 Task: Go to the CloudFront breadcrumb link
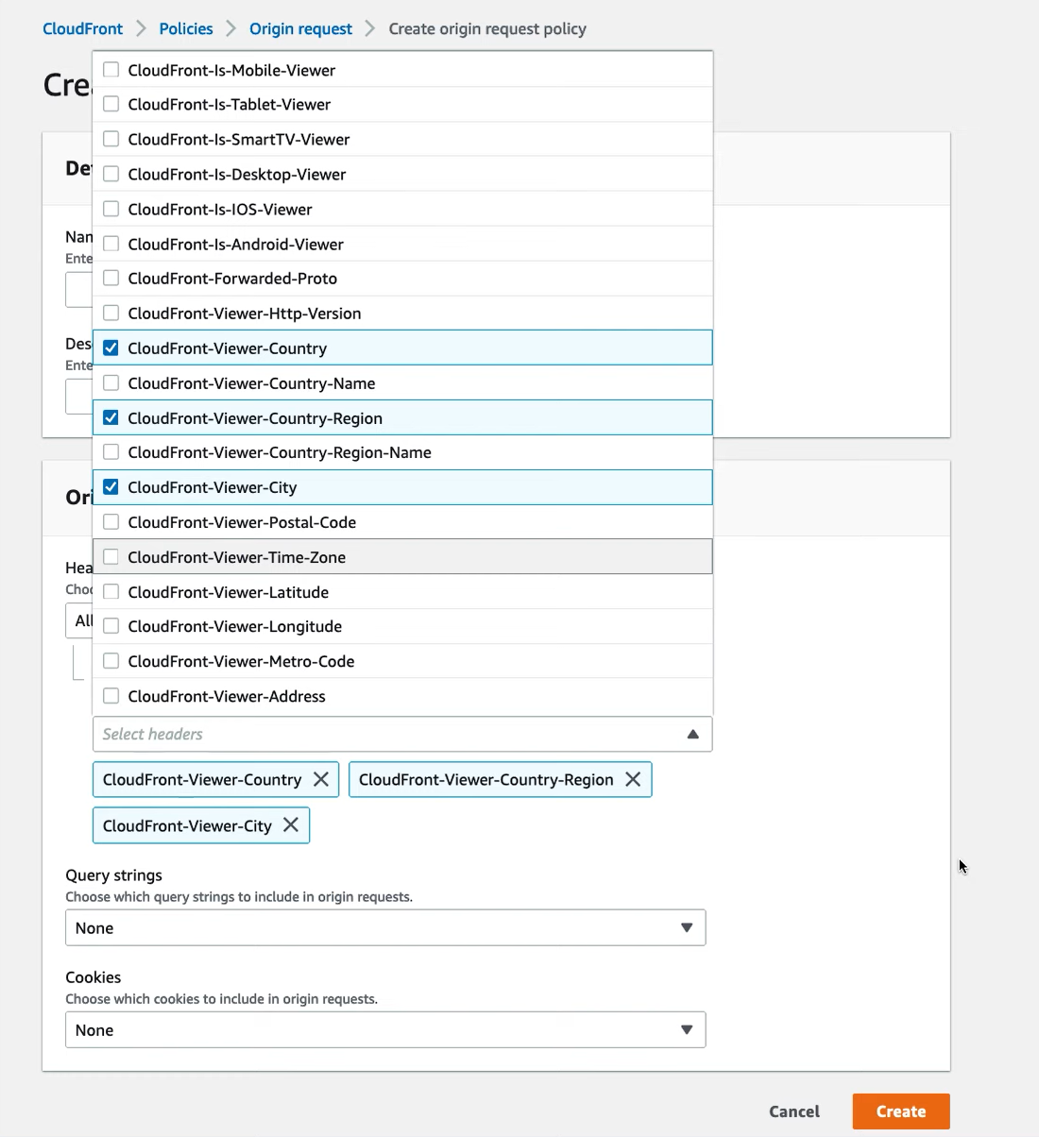(x=82, y=28)
